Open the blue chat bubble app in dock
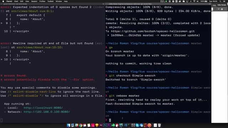228x128 pixels. click(x=141, y=125)
